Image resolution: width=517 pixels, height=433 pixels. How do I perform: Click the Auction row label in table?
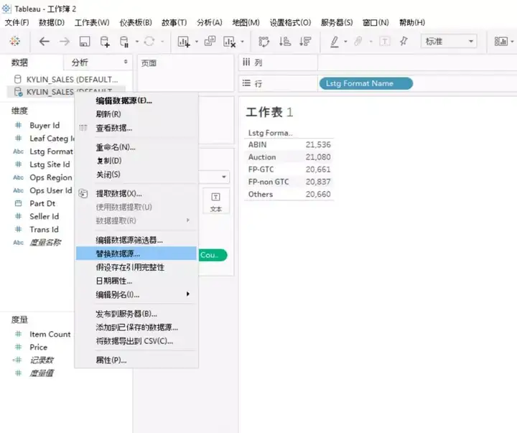coord(262,157)
